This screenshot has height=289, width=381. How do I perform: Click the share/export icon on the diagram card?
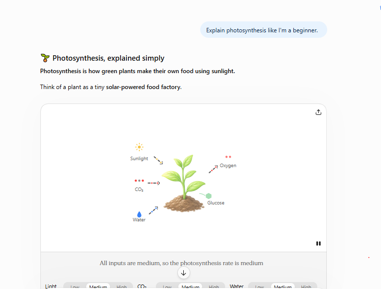[x=318, y=112]
